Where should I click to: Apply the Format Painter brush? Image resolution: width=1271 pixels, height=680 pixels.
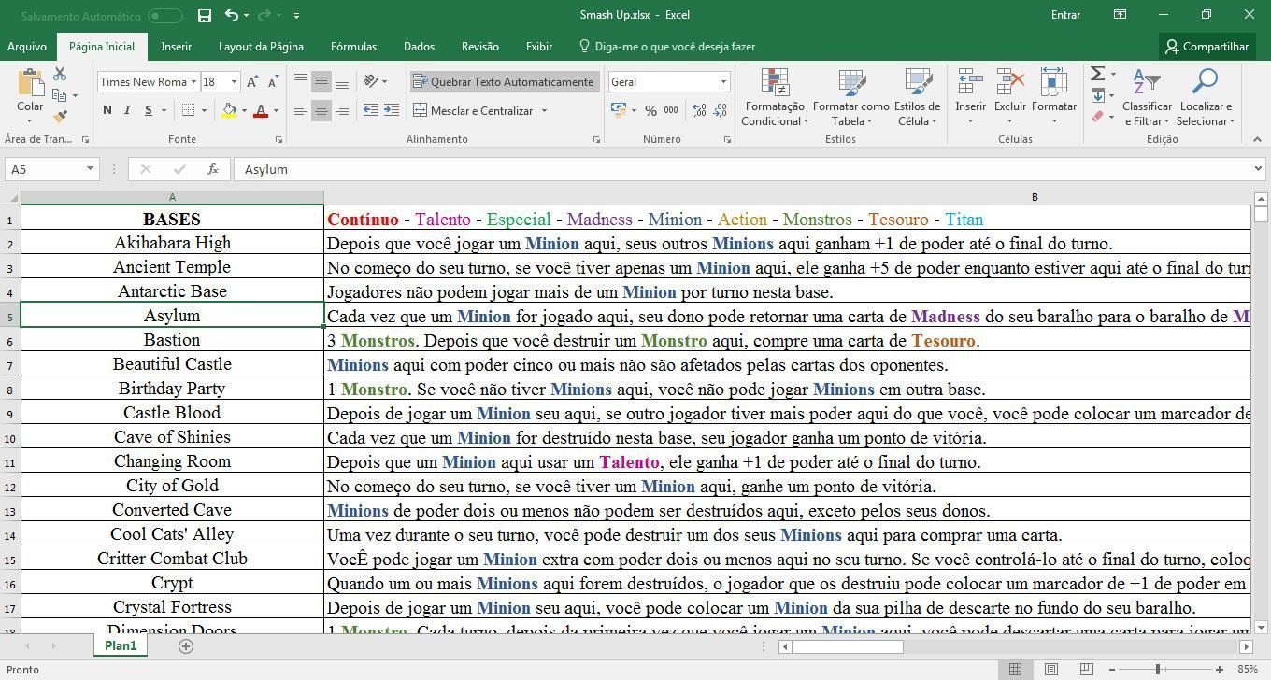(x=60, y=117)
